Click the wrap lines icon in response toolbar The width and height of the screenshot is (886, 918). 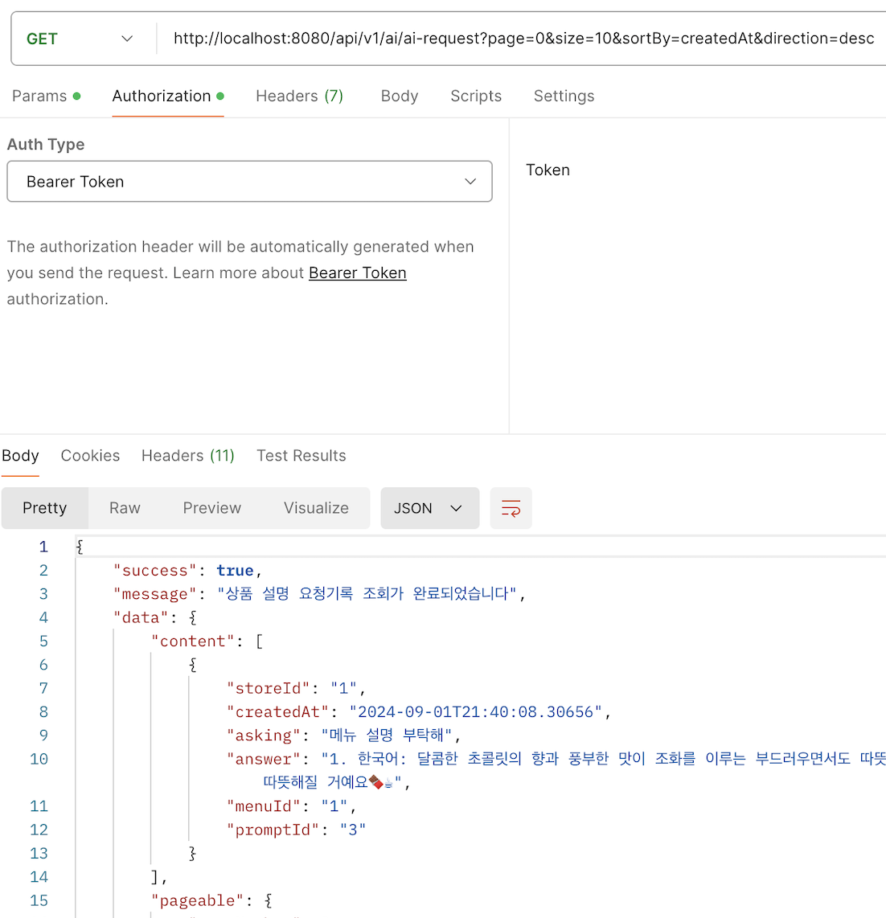click(x=511, y=508)
